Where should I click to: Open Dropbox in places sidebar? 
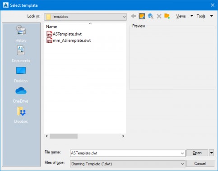(21, 115)
